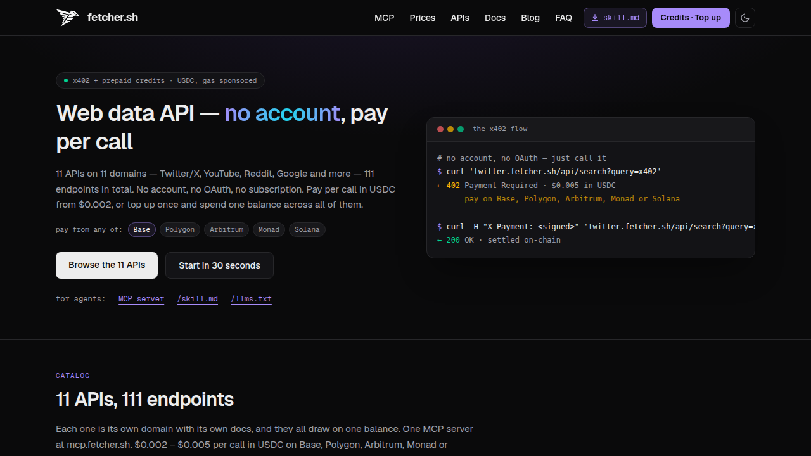Click the red dot in the terminal header
The height and width of the screenshot is (456, 811).
[440, 129]
